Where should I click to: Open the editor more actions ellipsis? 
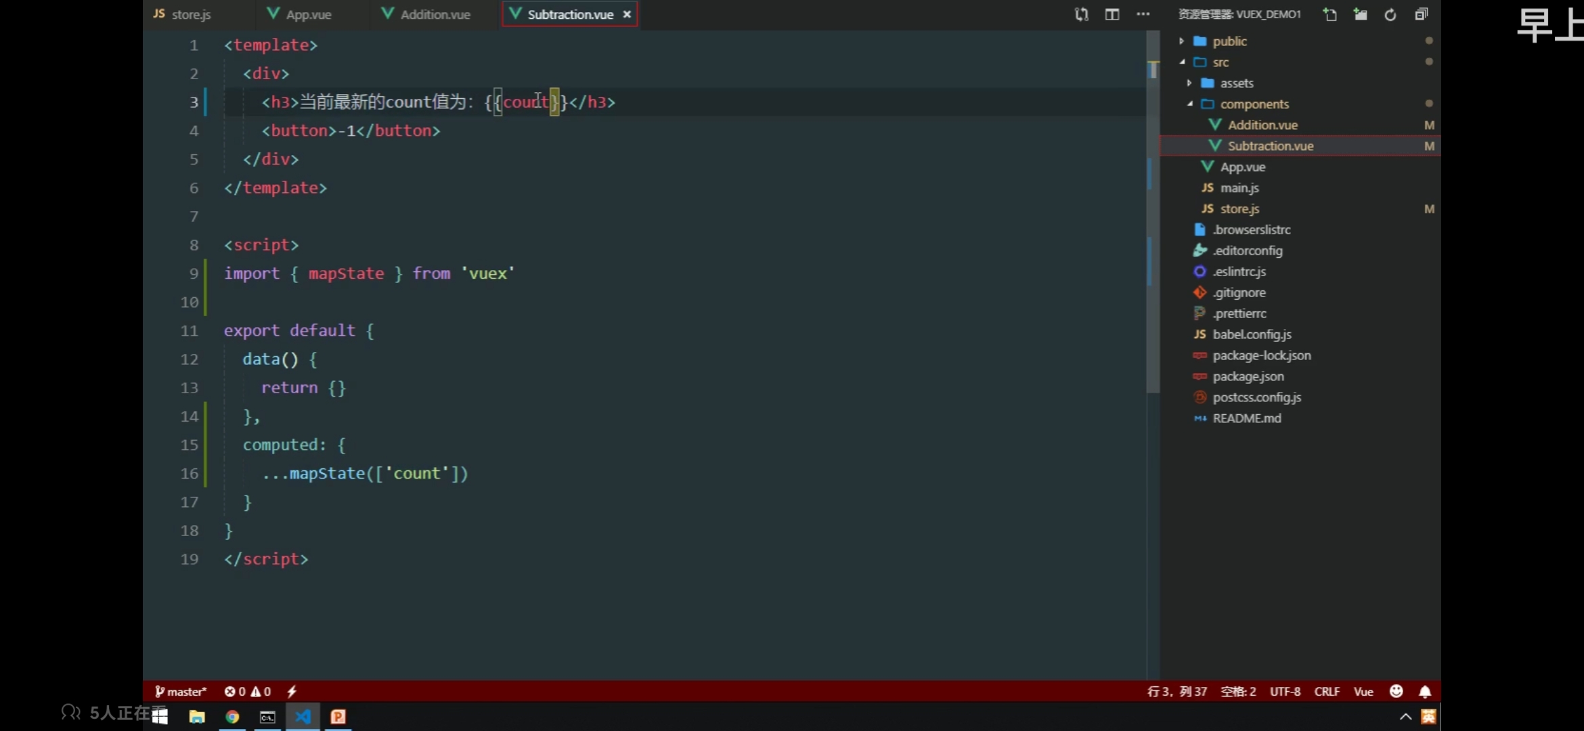tap(1143, 14)
